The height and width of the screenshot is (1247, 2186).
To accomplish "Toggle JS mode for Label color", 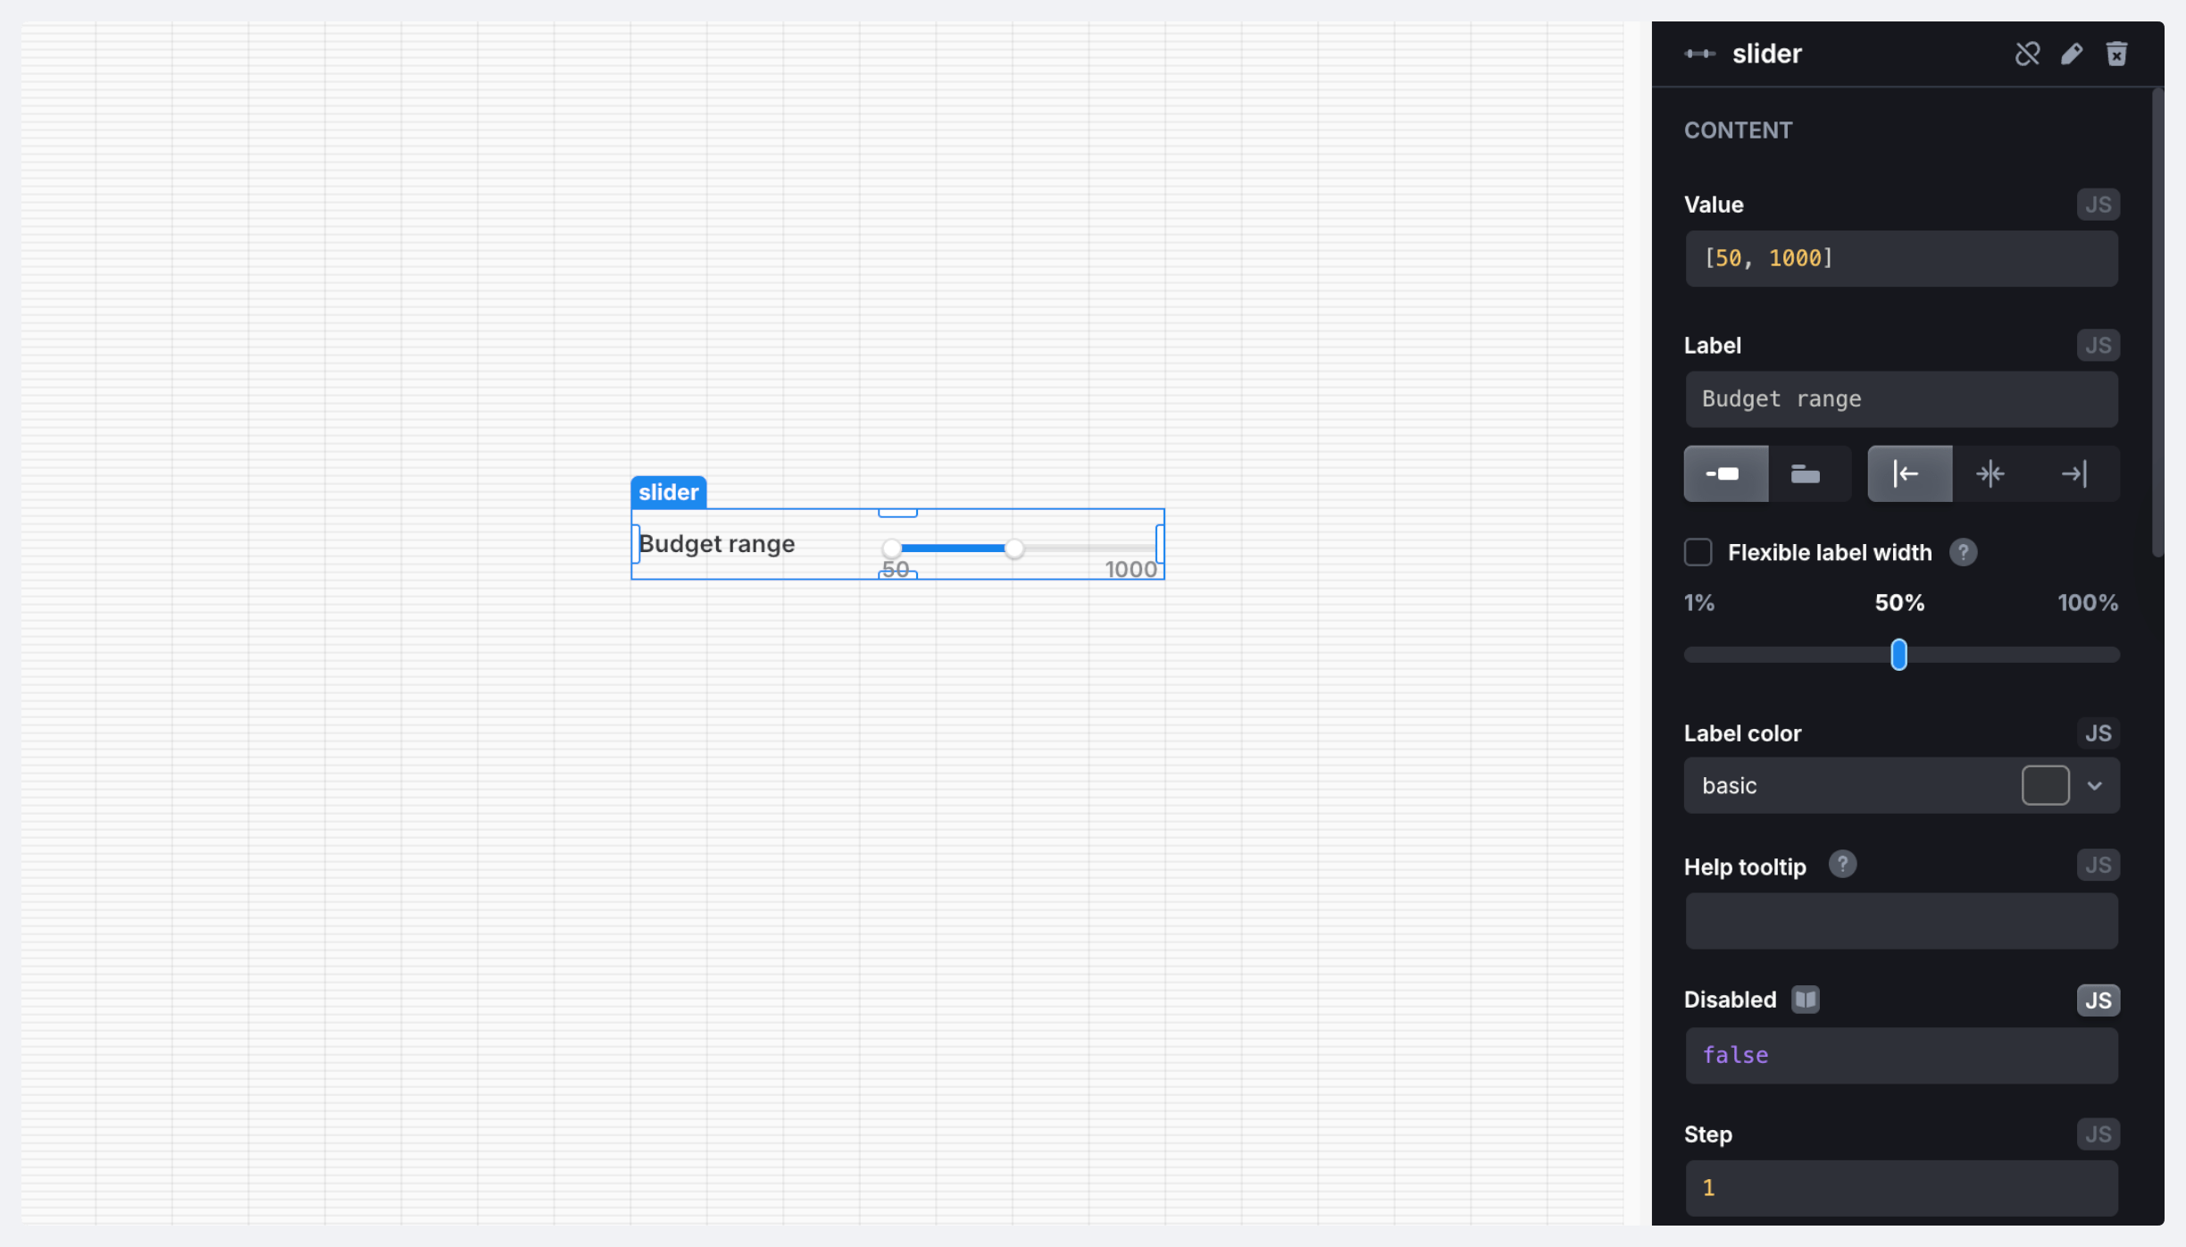I will [x=2098, y=733].
